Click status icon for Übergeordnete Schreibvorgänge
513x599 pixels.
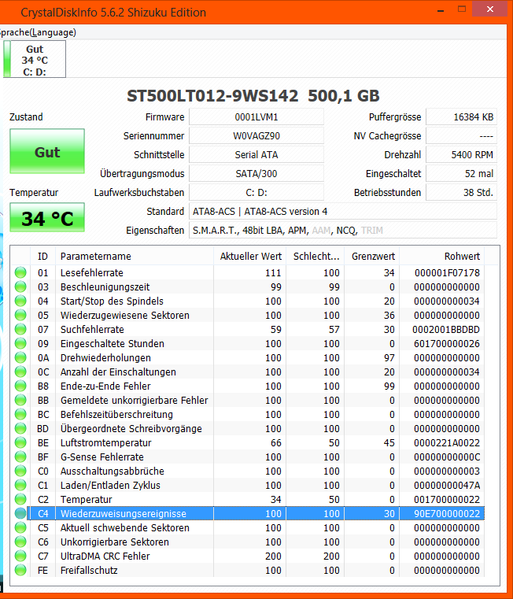20,428
